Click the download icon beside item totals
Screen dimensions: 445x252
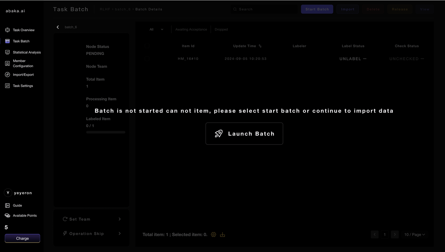click(x=222, y=235)
